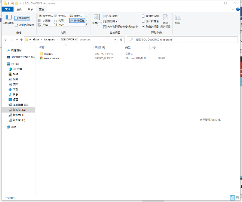Open Add columns (添加列) dropdown
The image size is (242, 202).
tap(110, 21)
